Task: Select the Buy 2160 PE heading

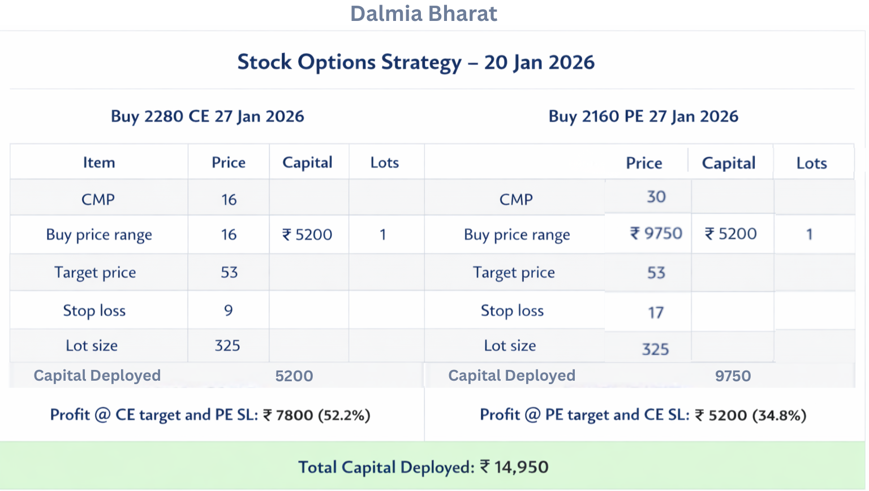Action: (643, 117)
